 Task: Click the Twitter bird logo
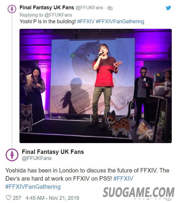coord(168,8)
